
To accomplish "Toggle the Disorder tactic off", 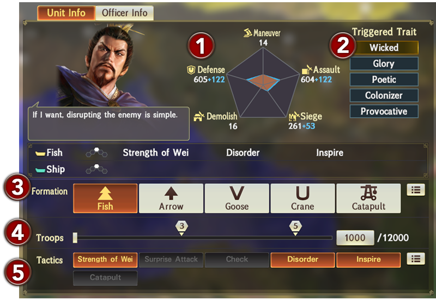I will (302, 260).
